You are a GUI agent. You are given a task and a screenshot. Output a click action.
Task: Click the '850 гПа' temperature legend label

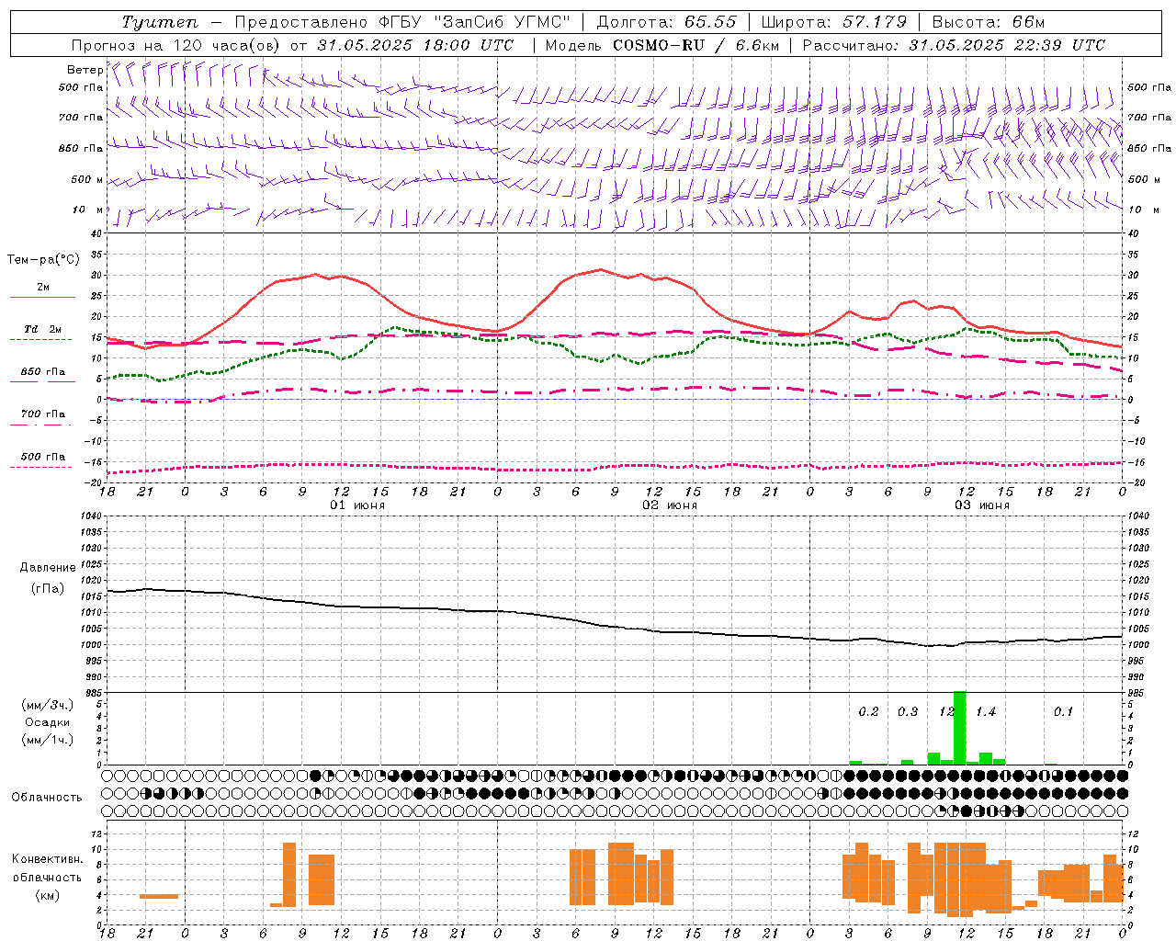click(x=42, y=372)
